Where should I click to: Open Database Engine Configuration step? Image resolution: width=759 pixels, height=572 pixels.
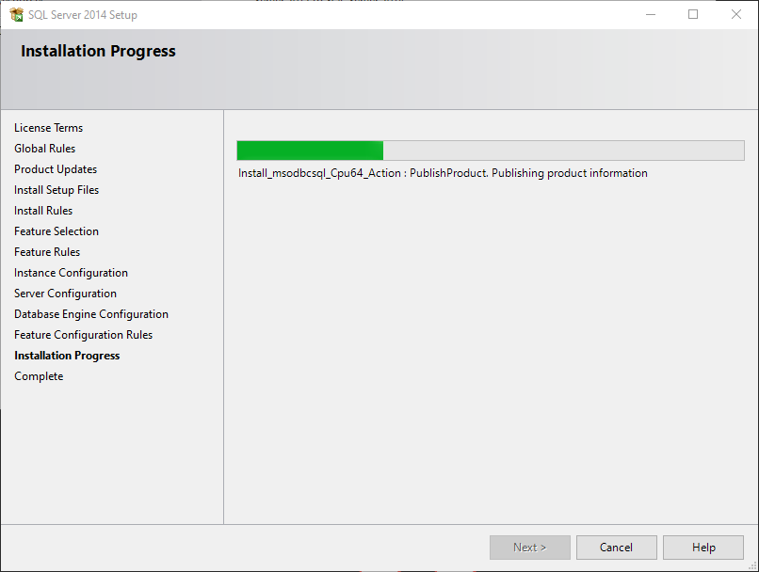point(91,314)
